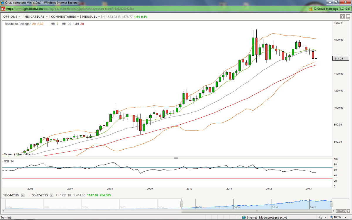Open the COMMENTAIRES dropdown
Screen dimensions: 352x220
[65, 17]
